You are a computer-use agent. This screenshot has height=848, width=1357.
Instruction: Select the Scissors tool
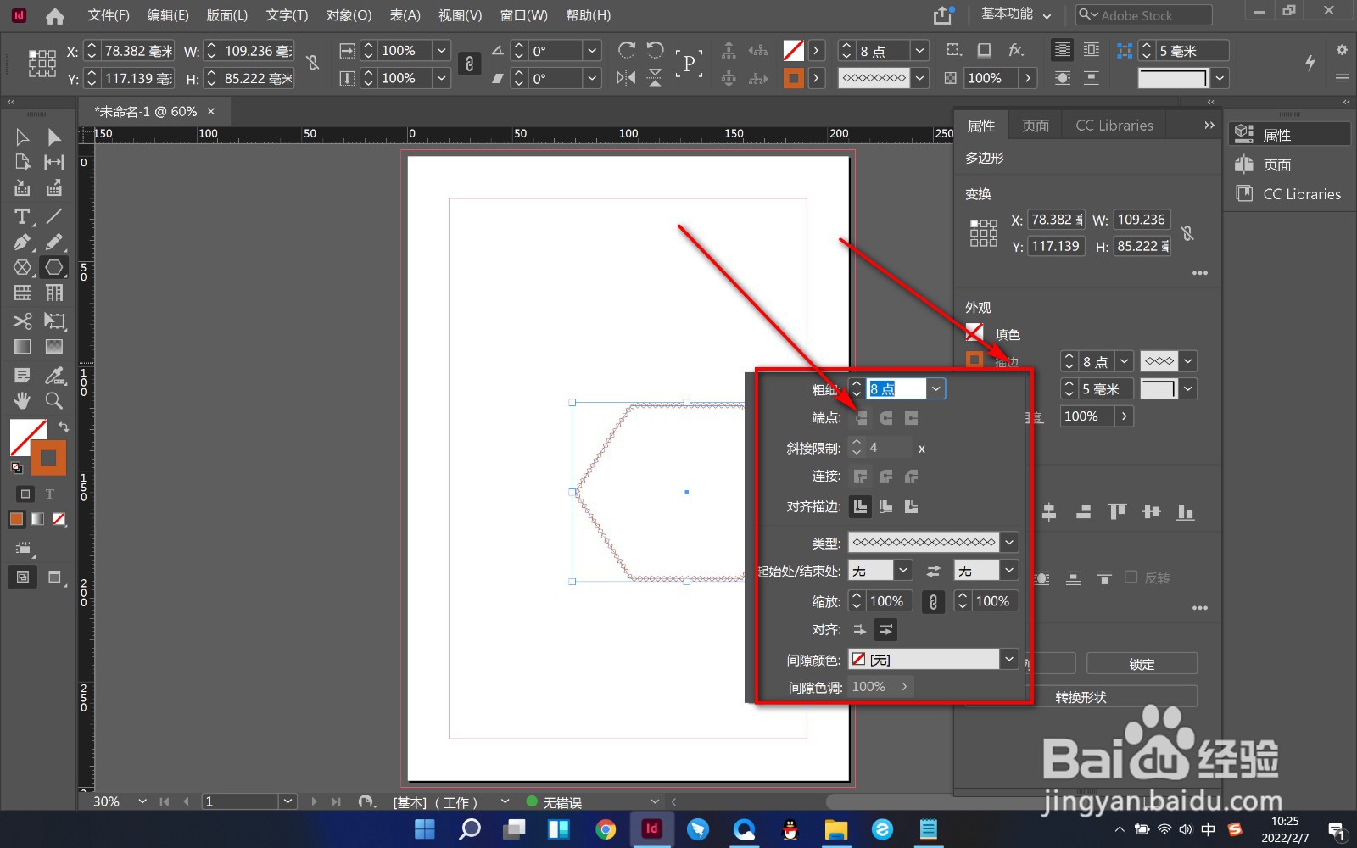click(x=22, y=321)
